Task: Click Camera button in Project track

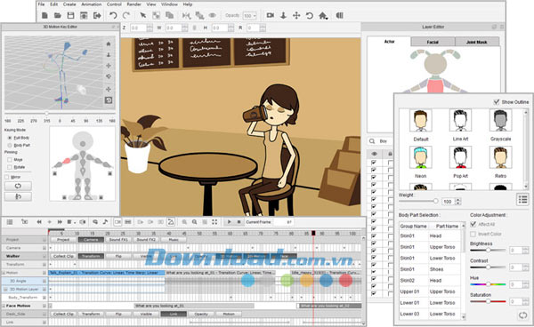Action: (91, 240)
